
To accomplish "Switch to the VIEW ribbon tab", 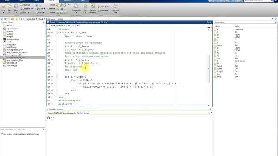I will (x=83, y=1).
